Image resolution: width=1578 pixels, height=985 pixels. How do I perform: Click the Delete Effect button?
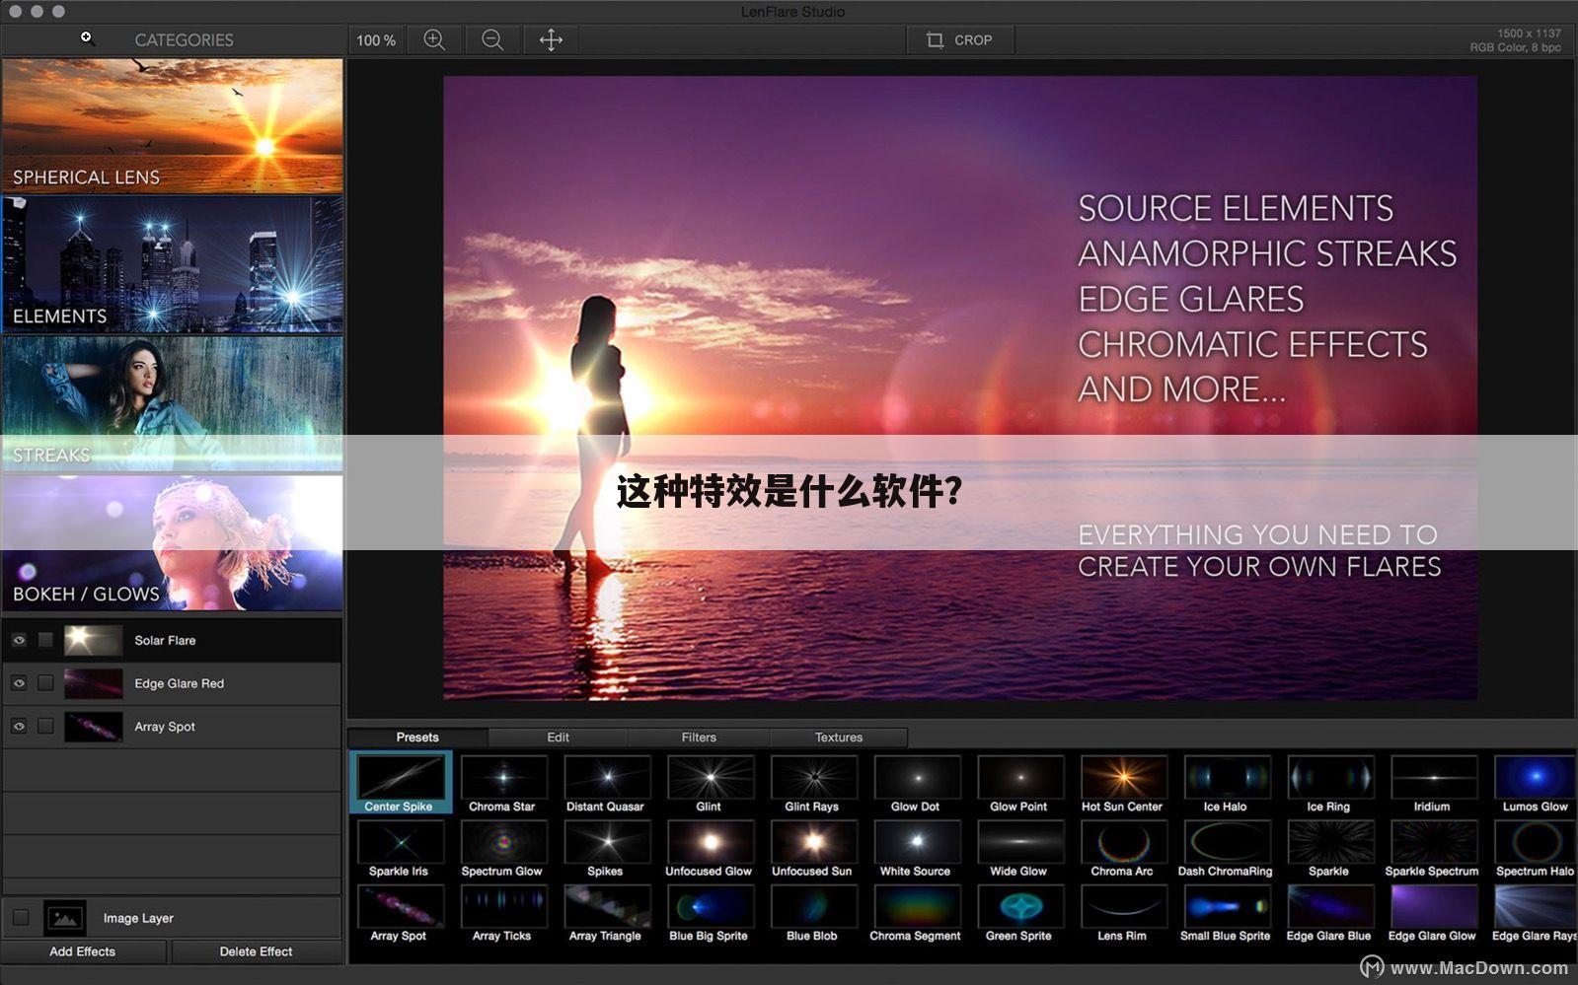(x=256, y=951)
